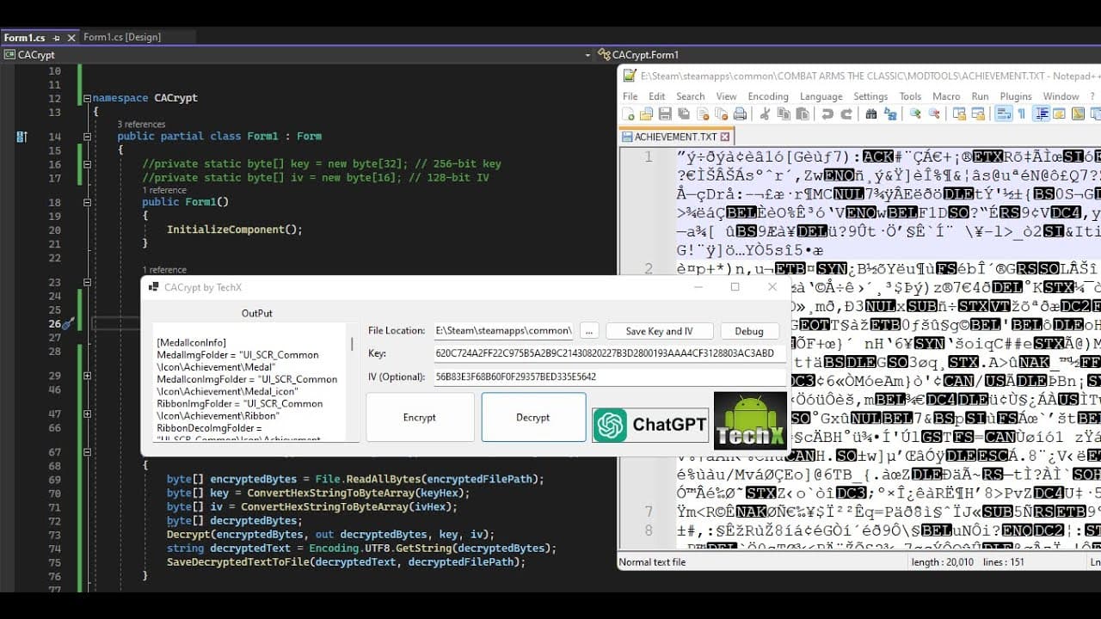1101x619 pixels.
Task: Open the Search menu in Notepad++
Action: coord(691,96)
